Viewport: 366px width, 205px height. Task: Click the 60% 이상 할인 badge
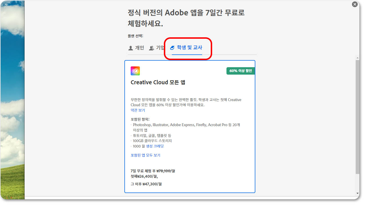(240, 71)
